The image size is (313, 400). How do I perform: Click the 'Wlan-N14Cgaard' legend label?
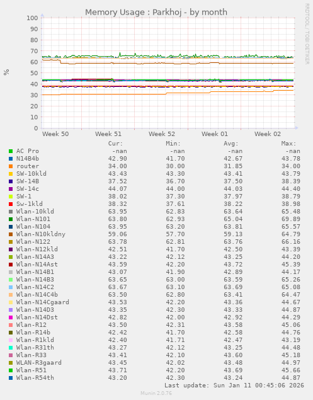click(43, 302)
